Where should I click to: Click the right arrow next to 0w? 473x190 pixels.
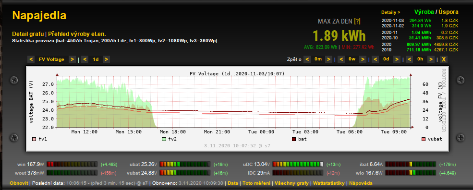coord(363,59)
